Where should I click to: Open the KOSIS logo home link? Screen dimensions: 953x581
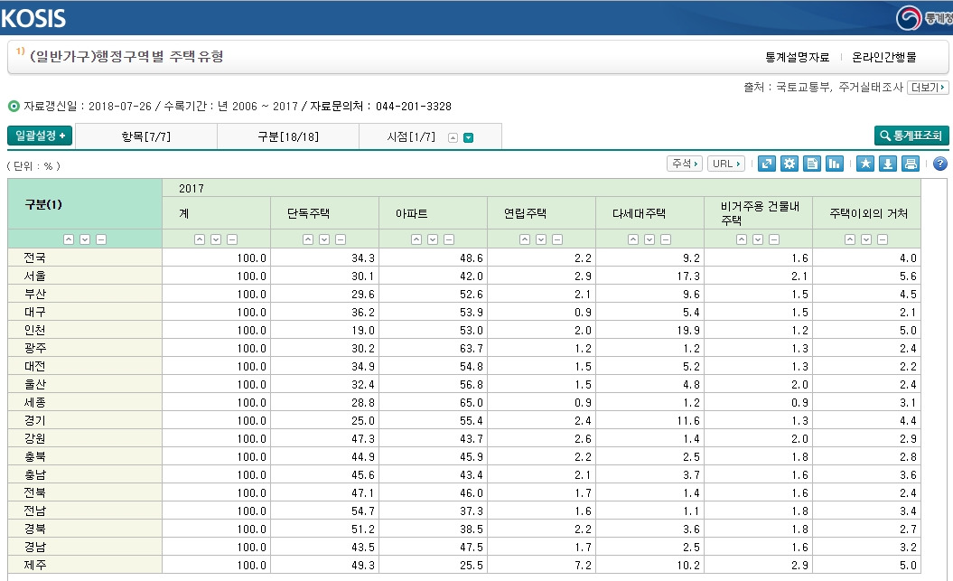(x=33, y=18)
